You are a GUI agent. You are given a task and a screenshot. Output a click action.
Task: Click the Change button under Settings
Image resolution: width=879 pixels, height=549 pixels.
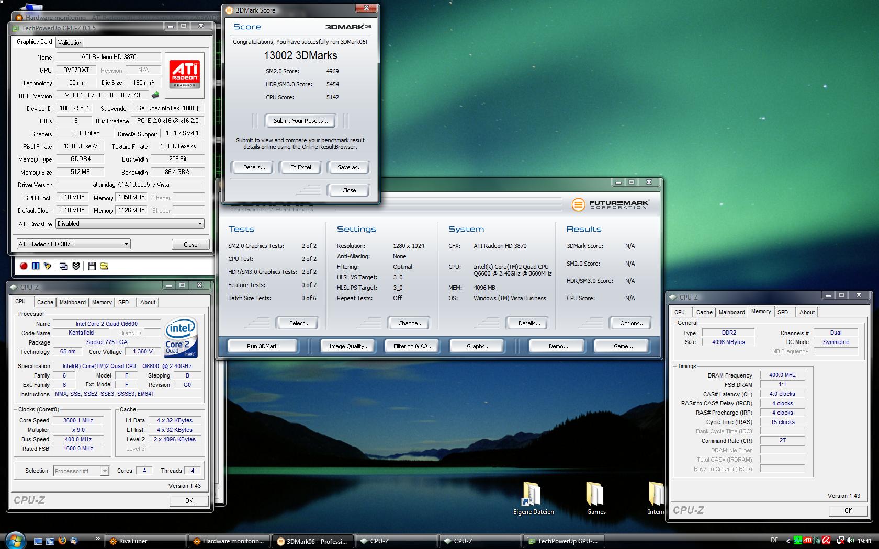[x=410, y=323]
